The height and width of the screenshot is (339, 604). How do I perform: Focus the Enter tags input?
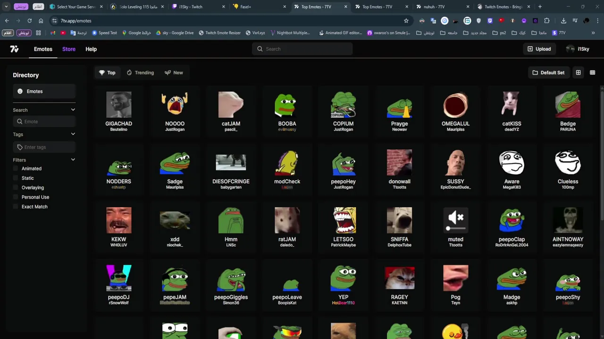[44, 147]
